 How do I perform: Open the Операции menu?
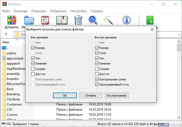[39, 11]
